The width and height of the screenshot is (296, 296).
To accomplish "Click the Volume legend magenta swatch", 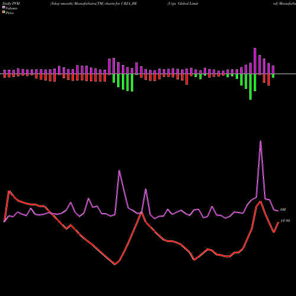I will (4, 7).
